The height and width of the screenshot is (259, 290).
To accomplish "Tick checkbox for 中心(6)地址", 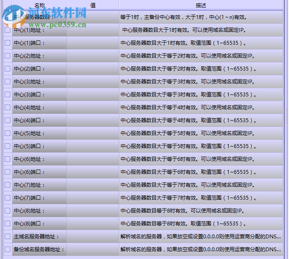I will tap(8, 159).
